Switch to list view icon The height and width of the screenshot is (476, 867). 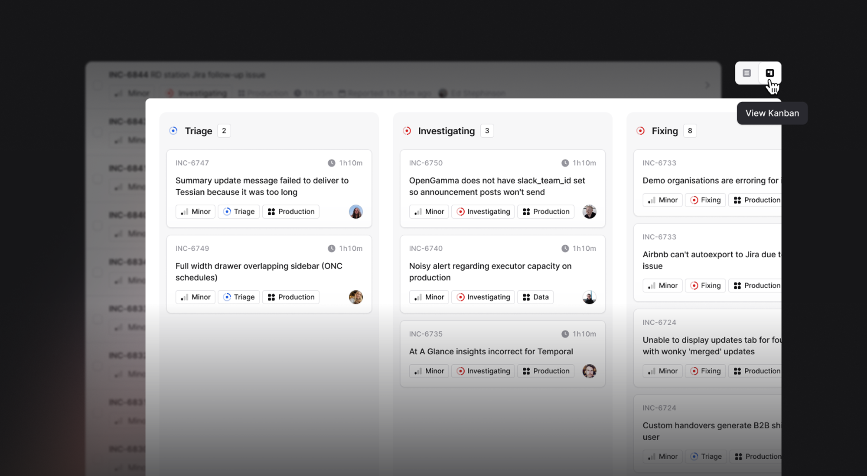pyautogui.click(x=746, y=73)
